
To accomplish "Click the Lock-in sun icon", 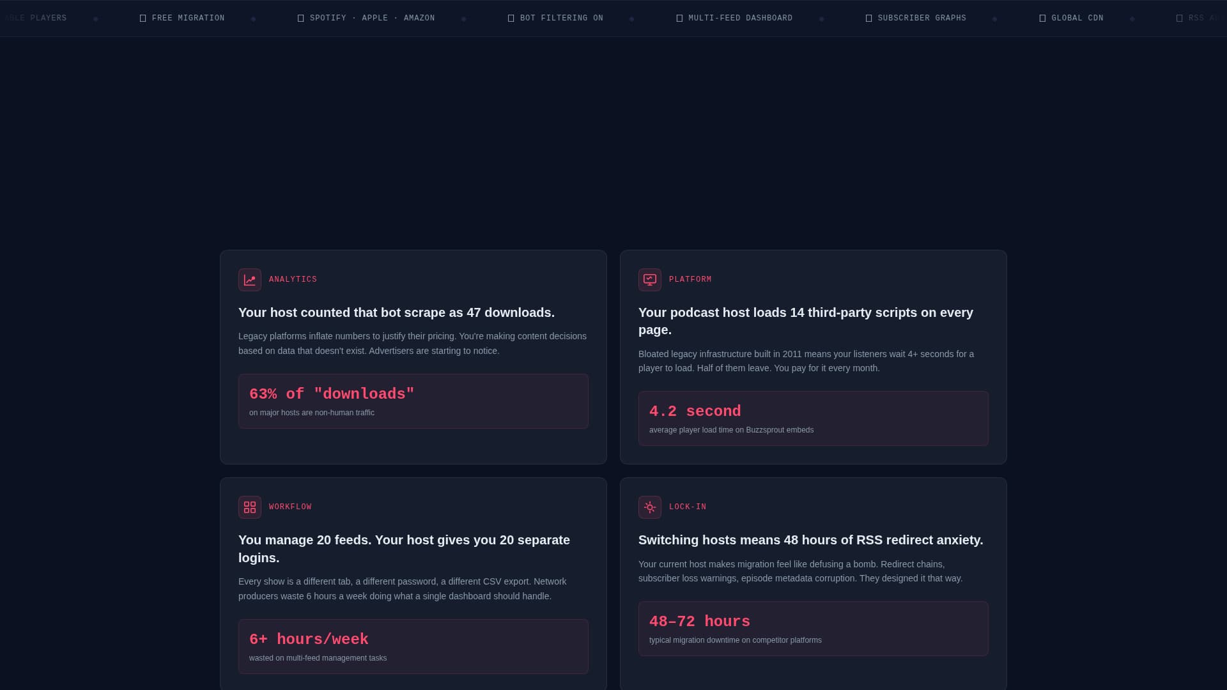I will (x=649, y=507).
